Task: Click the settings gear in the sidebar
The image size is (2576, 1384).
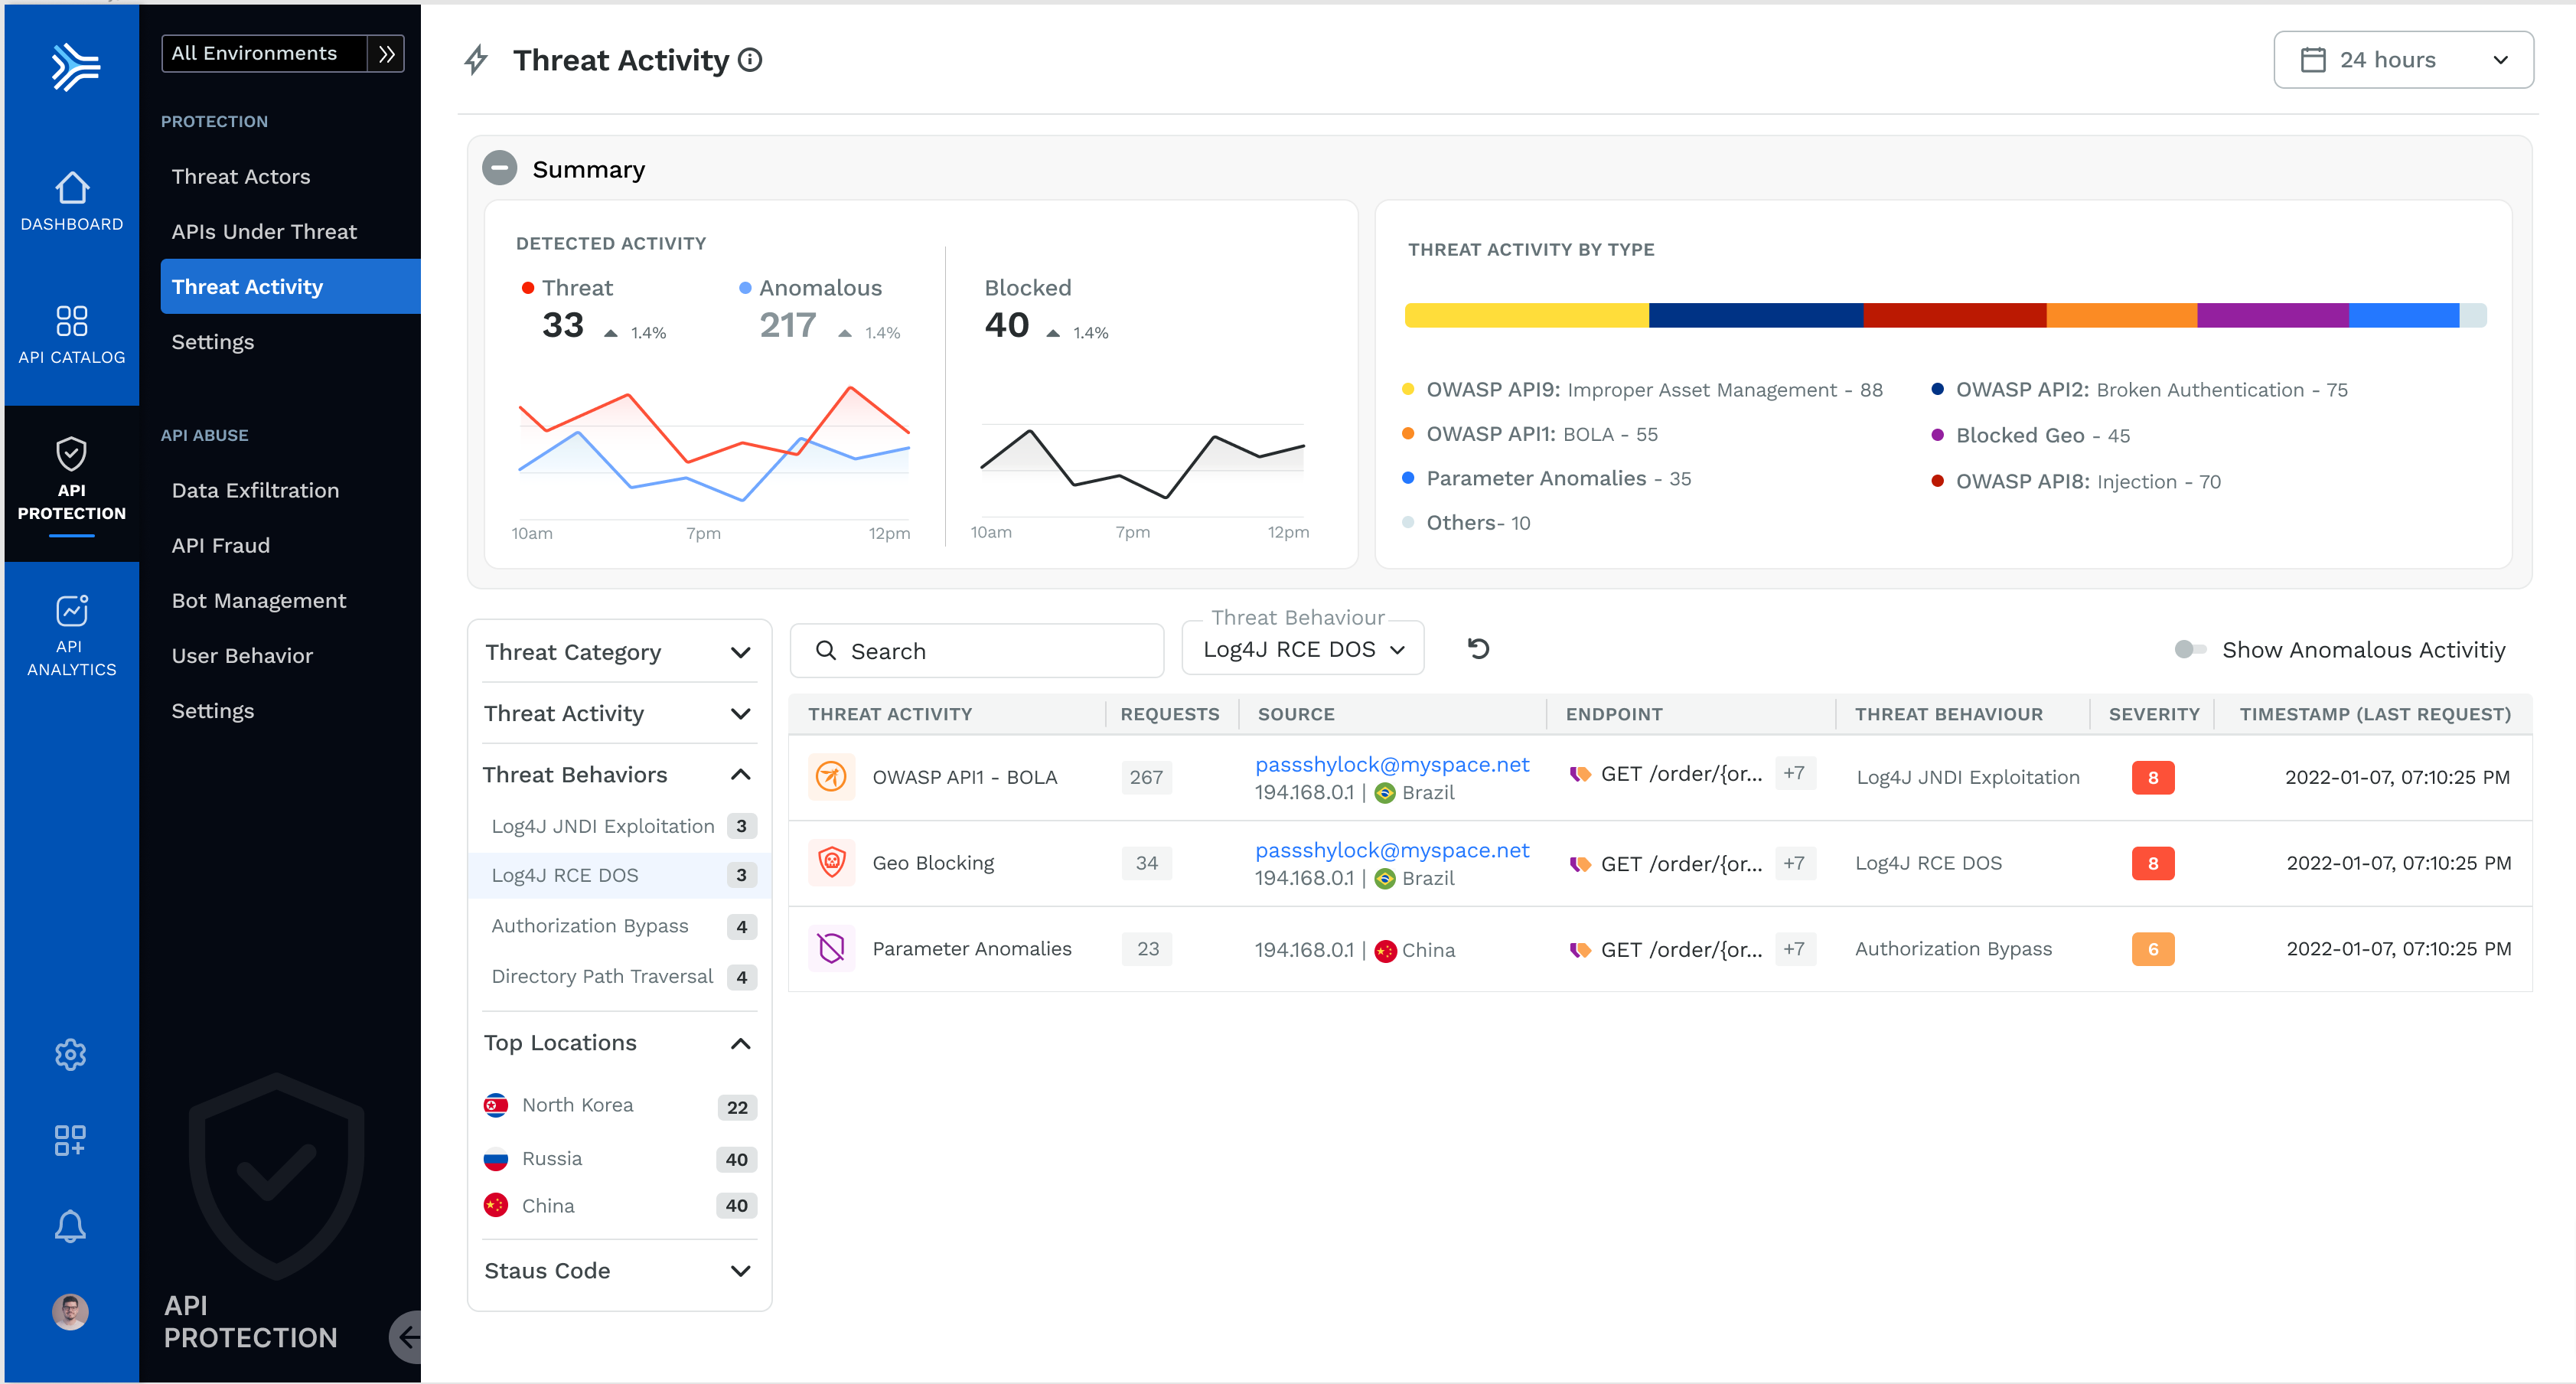Action: tap(70, 1054)
